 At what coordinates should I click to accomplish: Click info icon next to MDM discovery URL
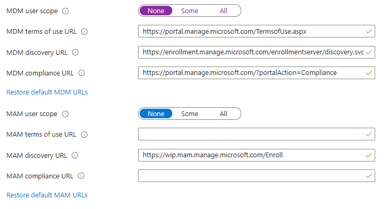coord(75,52)
